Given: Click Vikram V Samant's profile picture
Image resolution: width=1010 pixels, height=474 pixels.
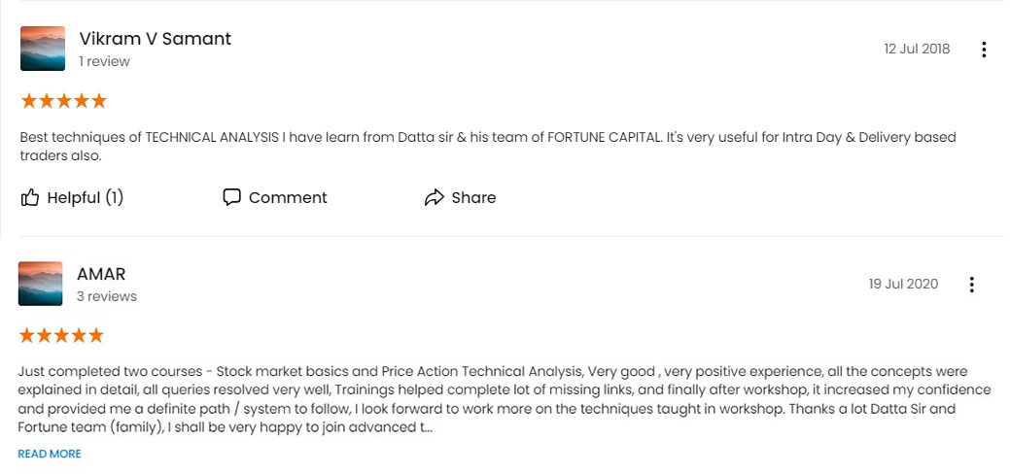Looking at the screenshot, I should 43,49.
